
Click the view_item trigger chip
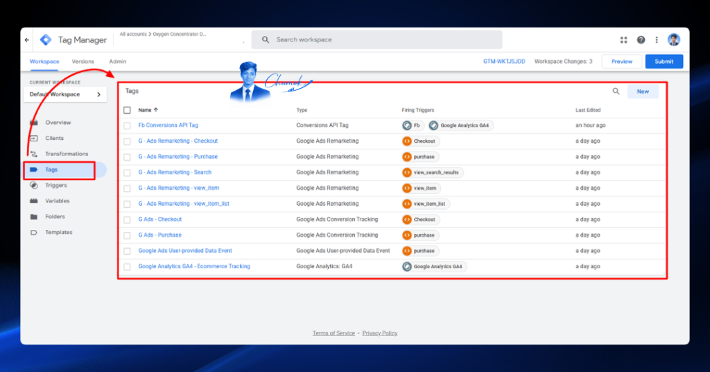pyautogui.click(x=421, y=188)
